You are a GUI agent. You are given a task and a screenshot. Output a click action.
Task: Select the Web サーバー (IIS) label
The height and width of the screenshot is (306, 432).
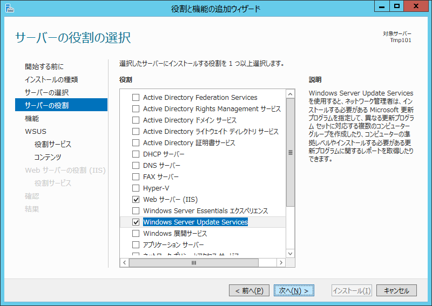click(x=170, y=199)
